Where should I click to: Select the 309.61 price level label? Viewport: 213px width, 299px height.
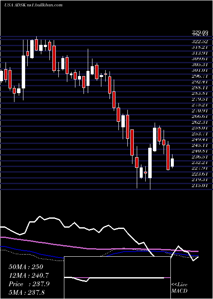point(200,59)
